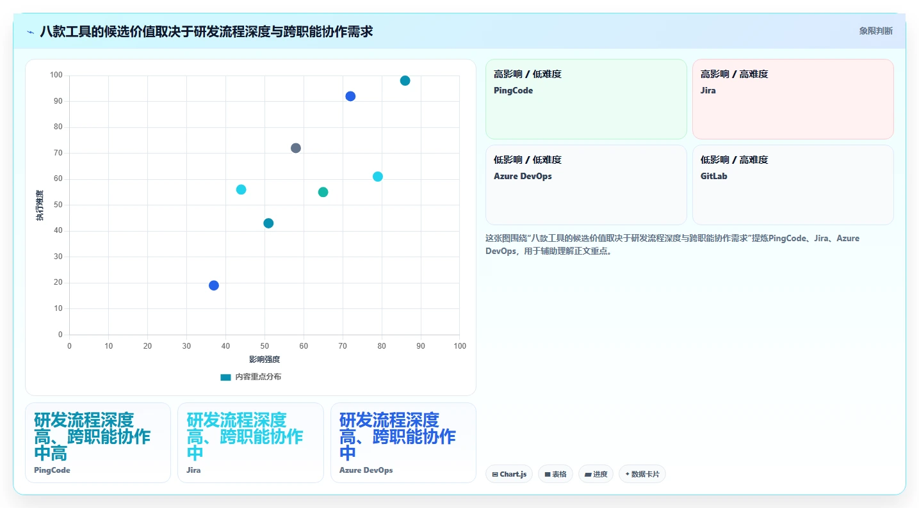Click PingCode in the green quadrant card
The image size is (919, 508).
click(x=513, y=91)
